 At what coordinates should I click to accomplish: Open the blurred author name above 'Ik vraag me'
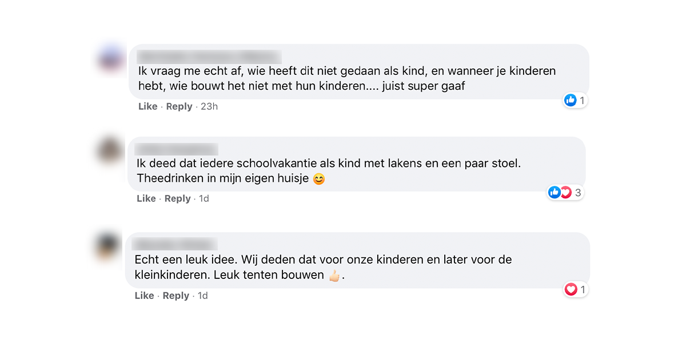(209, 57)
